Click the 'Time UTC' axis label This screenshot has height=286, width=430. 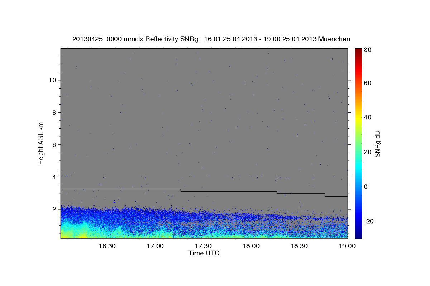point(204,253)
